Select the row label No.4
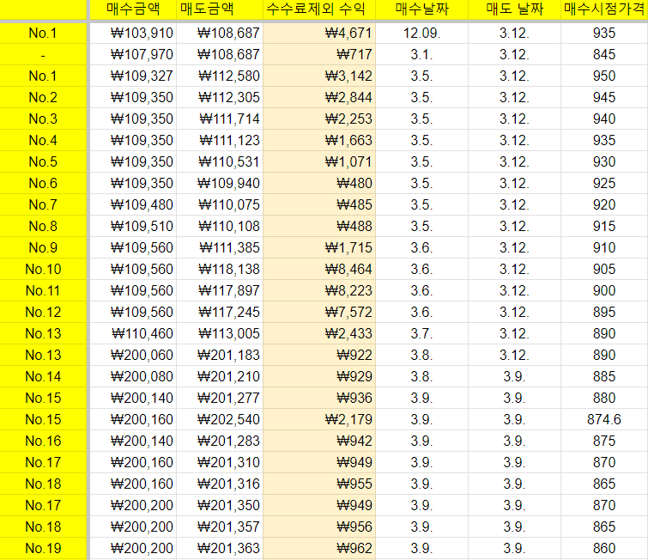 tap(43, 141)
